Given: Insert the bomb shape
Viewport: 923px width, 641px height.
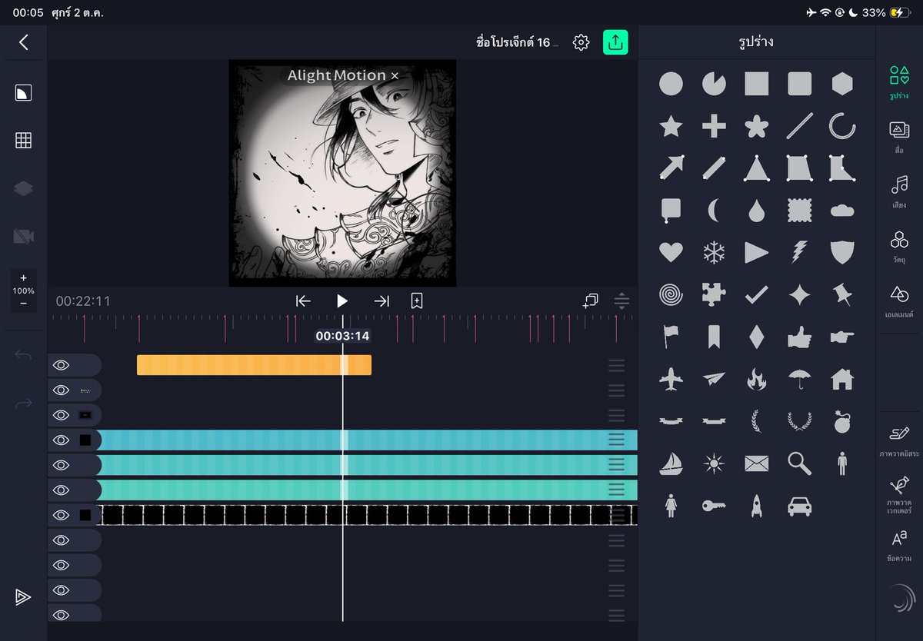Looking at the screenshot, I should coord(842,420).
